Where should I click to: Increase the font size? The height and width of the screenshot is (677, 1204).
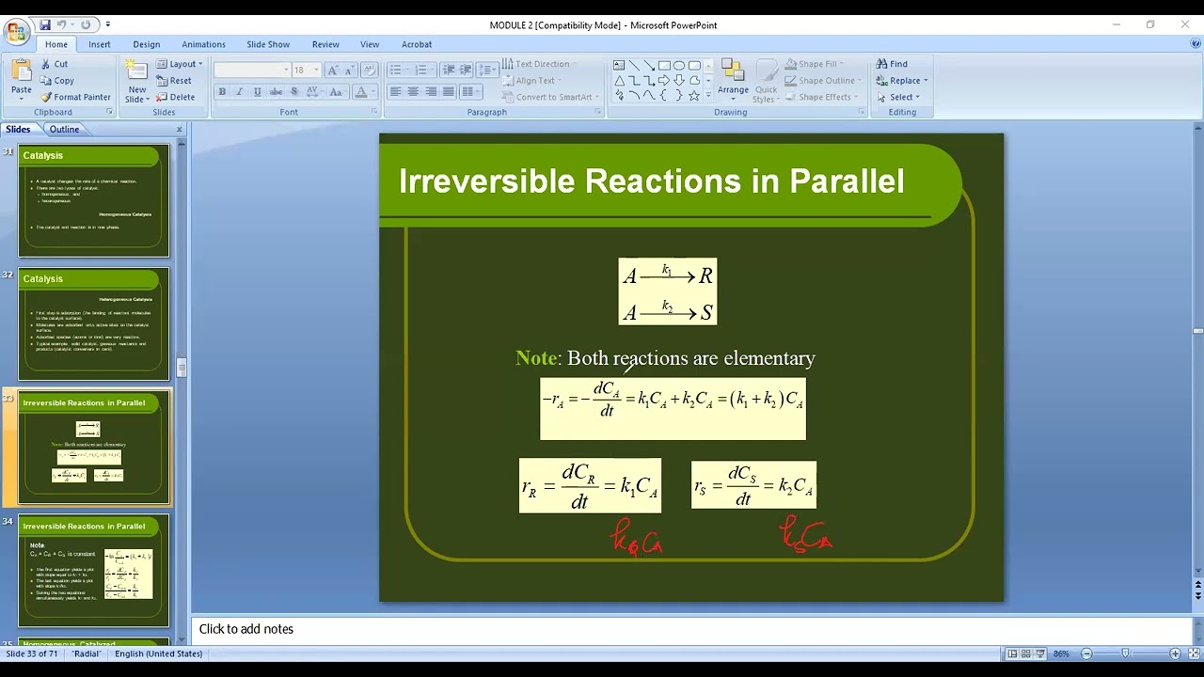[333, 71]
